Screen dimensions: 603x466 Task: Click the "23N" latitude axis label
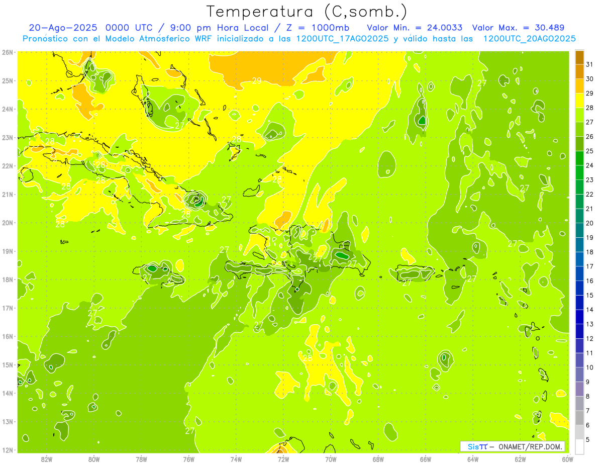[x=8, y=137]
